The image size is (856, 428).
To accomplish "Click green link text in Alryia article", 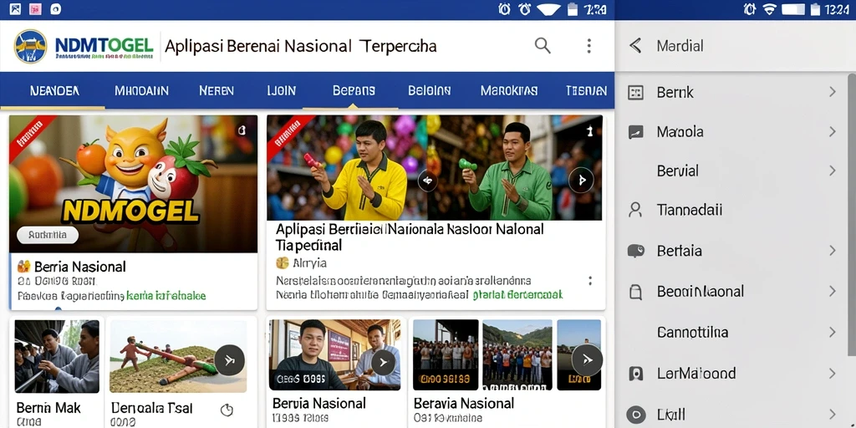I will click(x=518, y=294).
